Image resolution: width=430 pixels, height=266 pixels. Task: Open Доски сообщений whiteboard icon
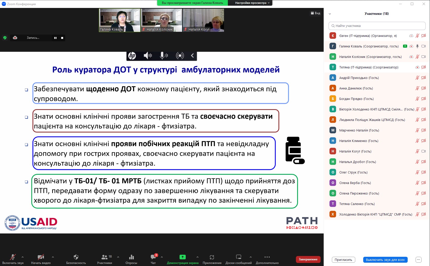pos(238,257)
